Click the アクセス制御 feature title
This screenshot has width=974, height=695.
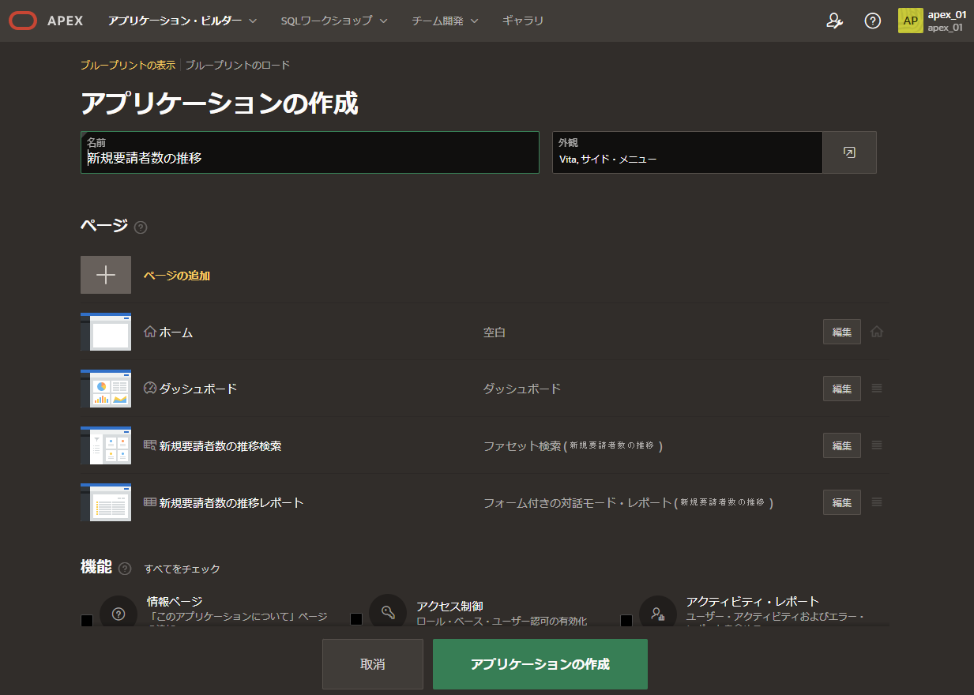point(449,607)
